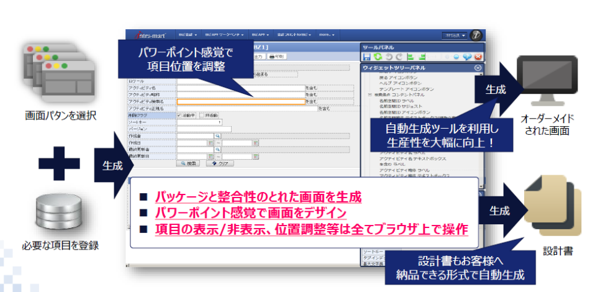Click the search icon beside 作成者 field
The image size is (590, 292).
point(218,135)
